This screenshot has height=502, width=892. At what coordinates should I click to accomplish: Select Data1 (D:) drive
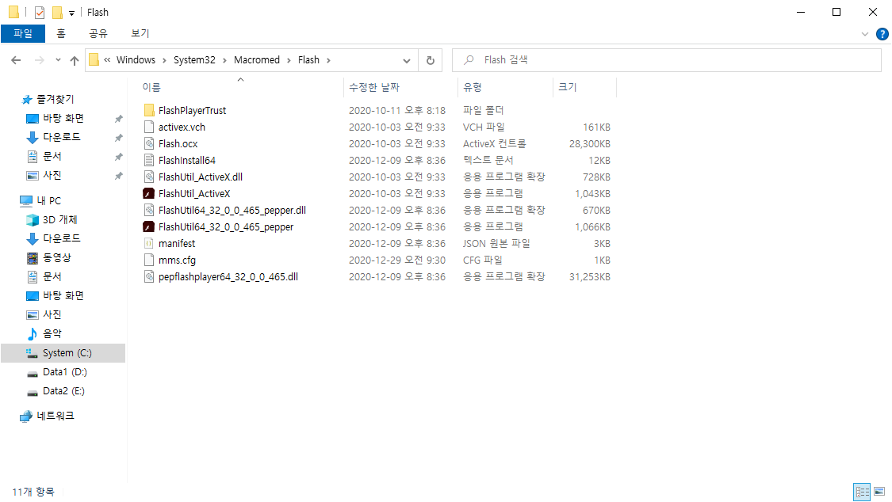[x=65, y=372]
